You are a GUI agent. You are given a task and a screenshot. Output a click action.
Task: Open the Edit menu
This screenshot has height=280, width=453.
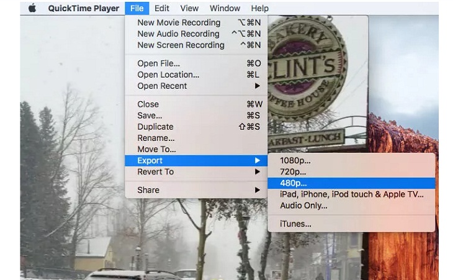[162, 8]
